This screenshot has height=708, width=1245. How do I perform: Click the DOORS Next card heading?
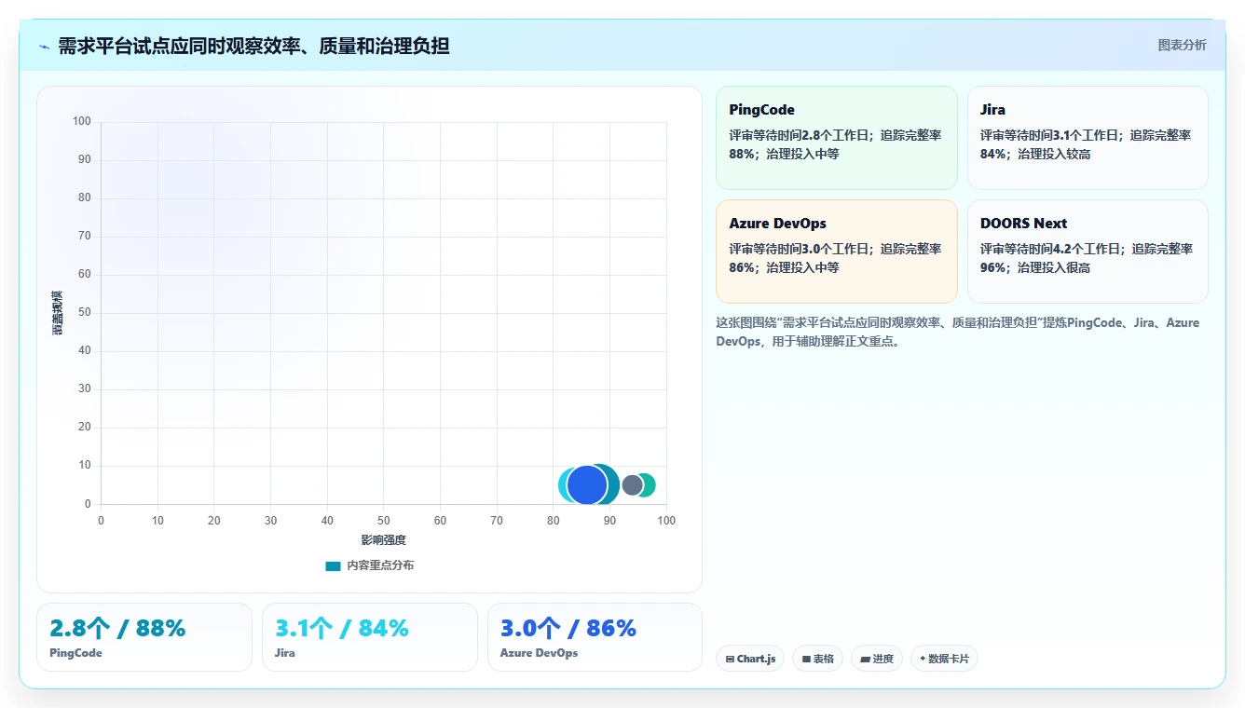click(1023, 224)
